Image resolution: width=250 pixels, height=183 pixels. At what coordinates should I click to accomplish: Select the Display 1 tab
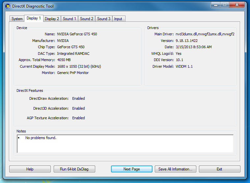[34, 18]
